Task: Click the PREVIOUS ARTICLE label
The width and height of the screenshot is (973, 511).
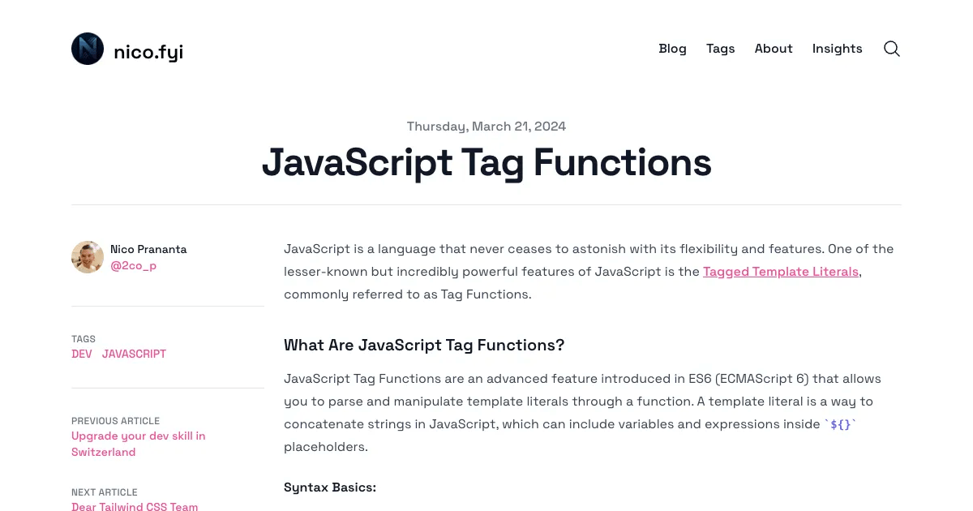Action: pos(115,421)
